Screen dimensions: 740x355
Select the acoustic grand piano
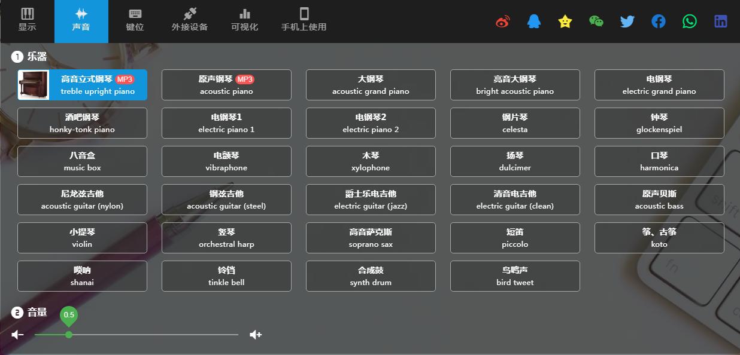point(371,84)
